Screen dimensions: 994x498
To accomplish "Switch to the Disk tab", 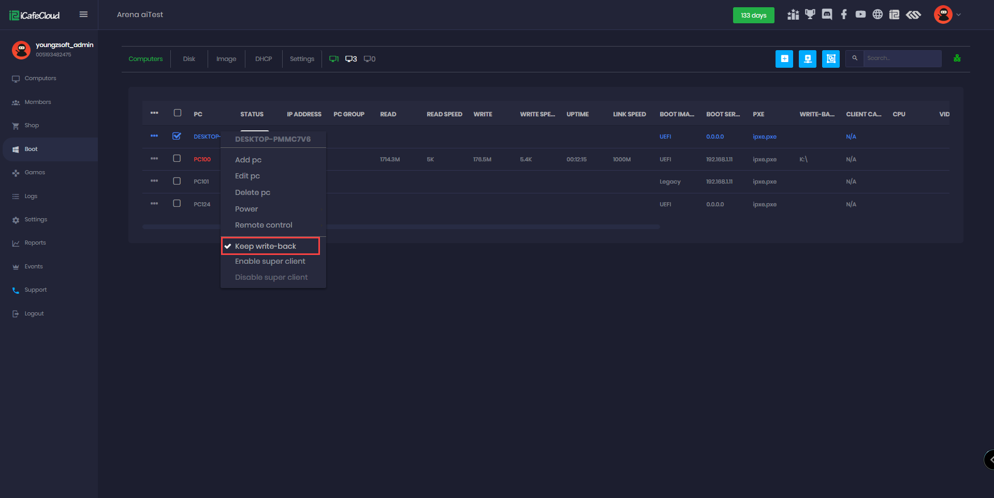I will (x=189, y=58).
